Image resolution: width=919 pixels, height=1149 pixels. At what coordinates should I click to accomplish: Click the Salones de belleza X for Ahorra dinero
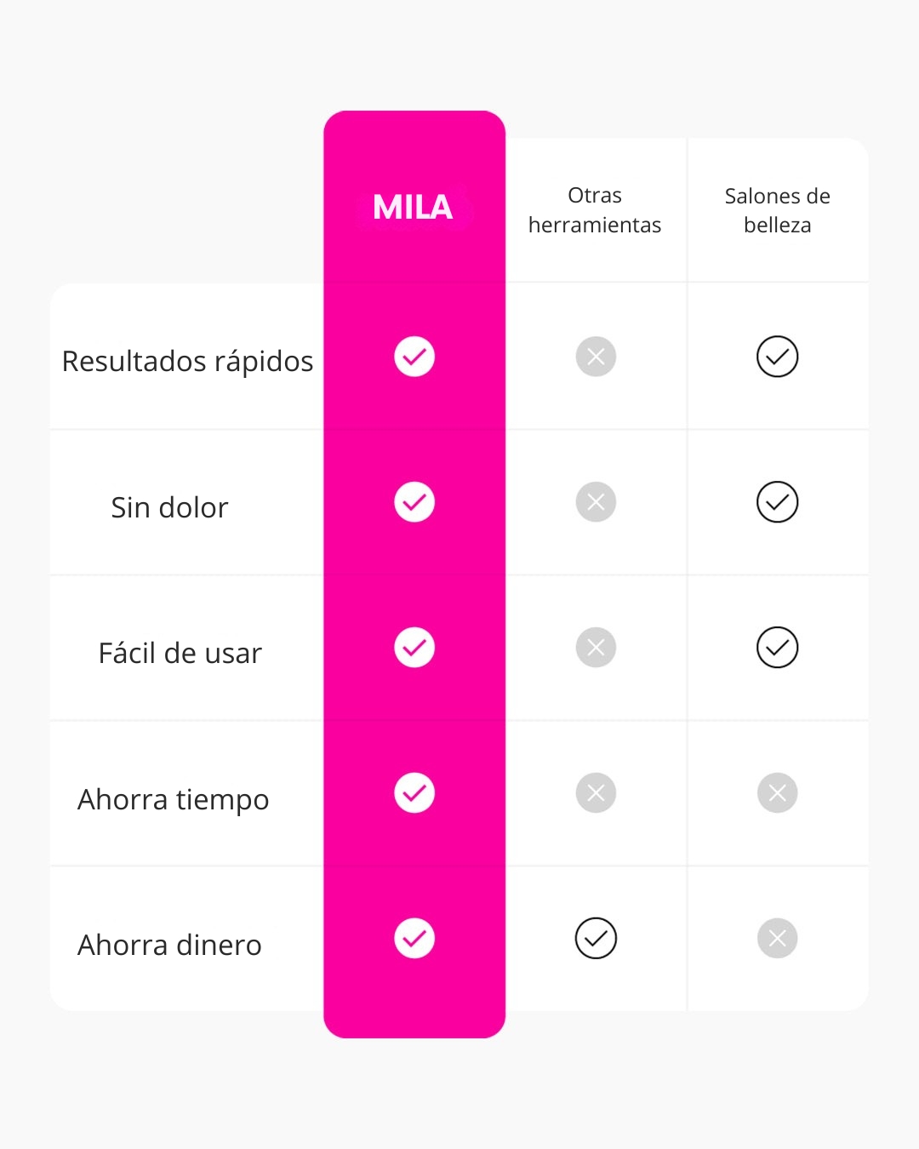pos(778,939)
